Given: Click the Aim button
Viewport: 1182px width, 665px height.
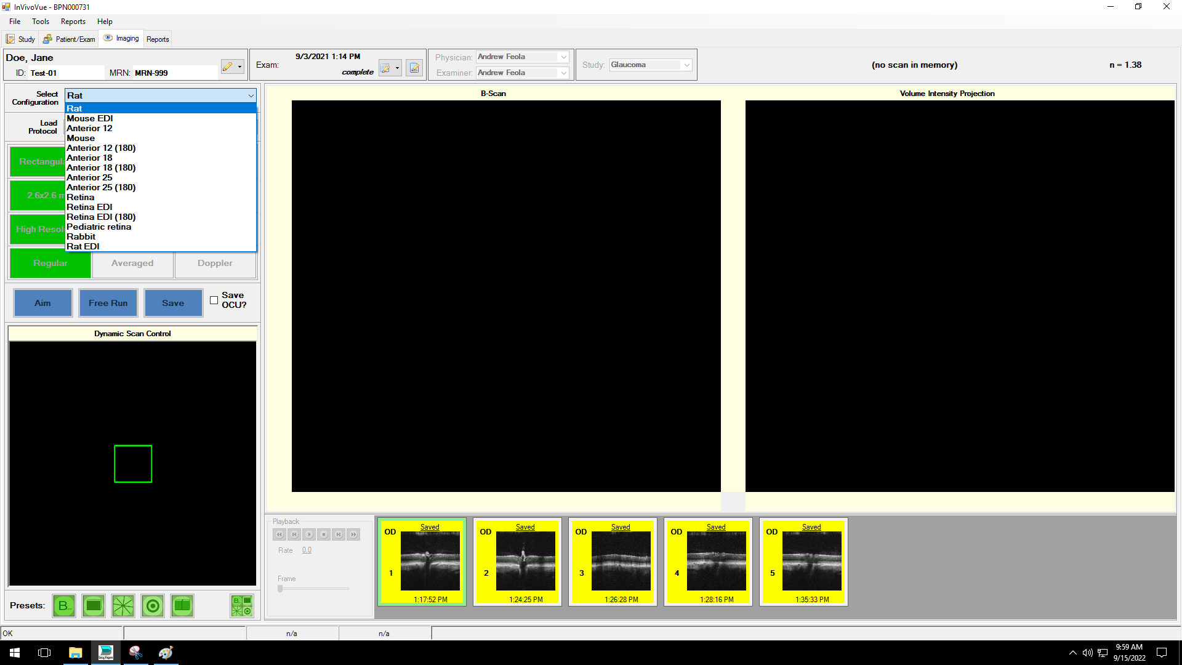Looking at the screenshot, I should coord(42,303).
